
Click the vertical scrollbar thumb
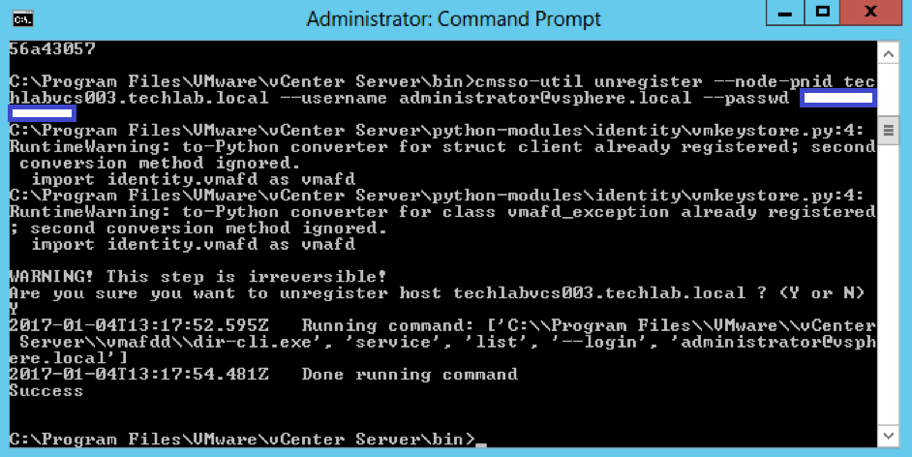click(888, 130)
